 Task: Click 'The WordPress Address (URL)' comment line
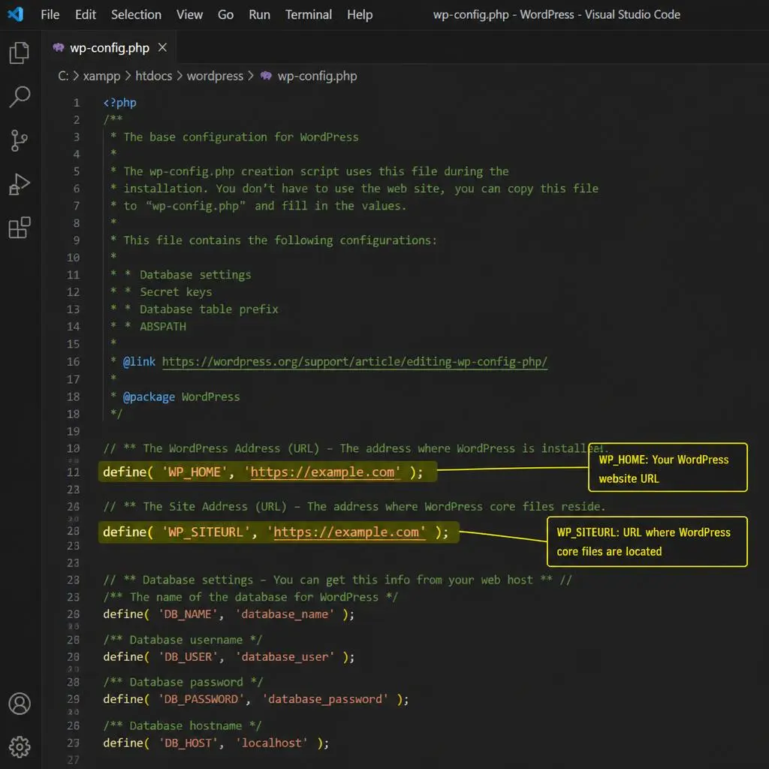pyautogui.click(x=355, y=448)
